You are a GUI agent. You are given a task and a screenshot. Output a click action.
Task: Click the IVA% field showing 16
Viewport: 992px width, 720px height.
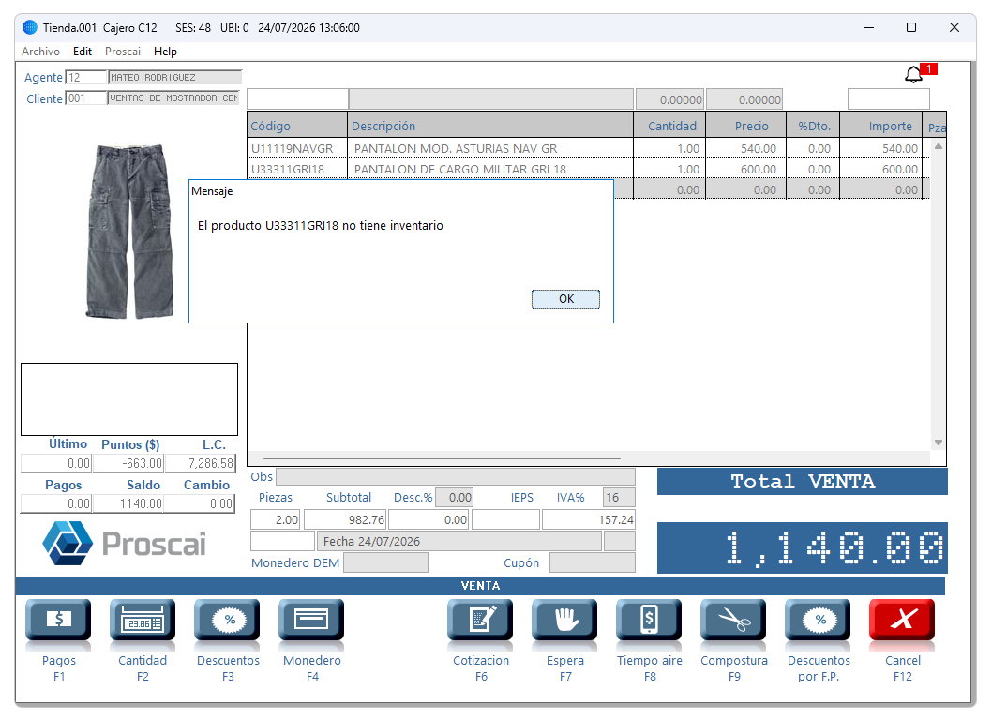(620, 497)
